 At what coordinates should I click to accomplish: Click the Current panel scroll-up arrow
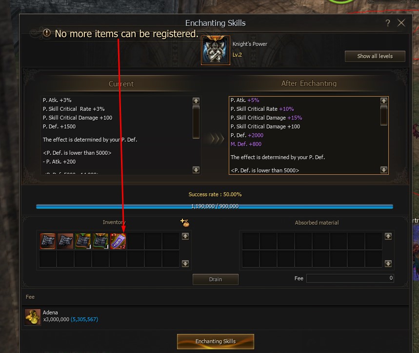pyautogui.click(x=196, y=101)
